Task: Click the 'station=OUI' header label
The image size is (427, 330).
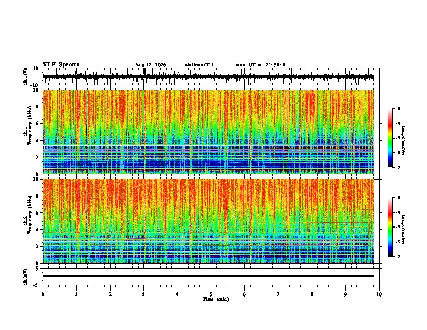Action: [x=199, y=65]
